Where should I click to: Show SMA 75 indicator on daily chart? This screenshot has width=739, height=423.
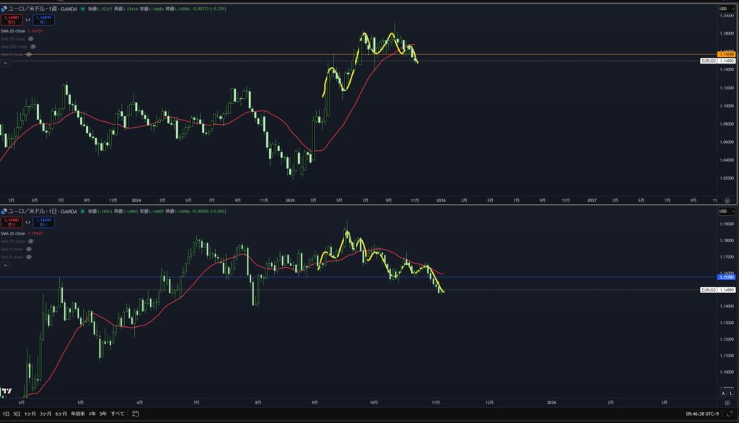[x=29, y=241]
